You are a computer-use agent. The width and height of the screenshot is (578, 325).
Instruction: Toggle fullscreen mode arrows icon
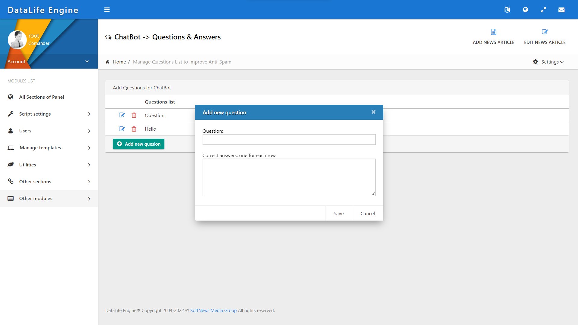543,10
